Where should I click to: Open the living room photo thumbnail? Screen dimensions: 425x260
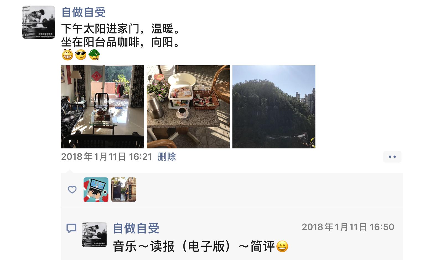102,107
